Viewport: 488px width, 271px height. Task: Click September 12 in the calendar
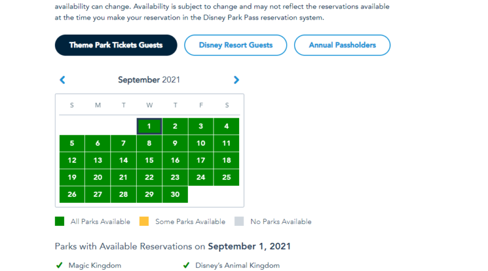[x=72, y=161]
